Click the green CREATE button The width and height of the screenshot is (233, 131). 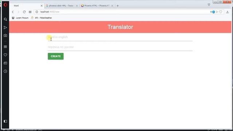(x=56, y=56)
